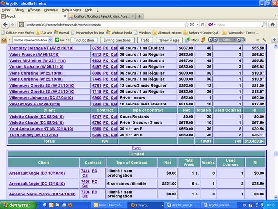This screenshot has width=278, height=209.
Task: Reload the page with the refresh icon
Action: [x=202, y=25]
